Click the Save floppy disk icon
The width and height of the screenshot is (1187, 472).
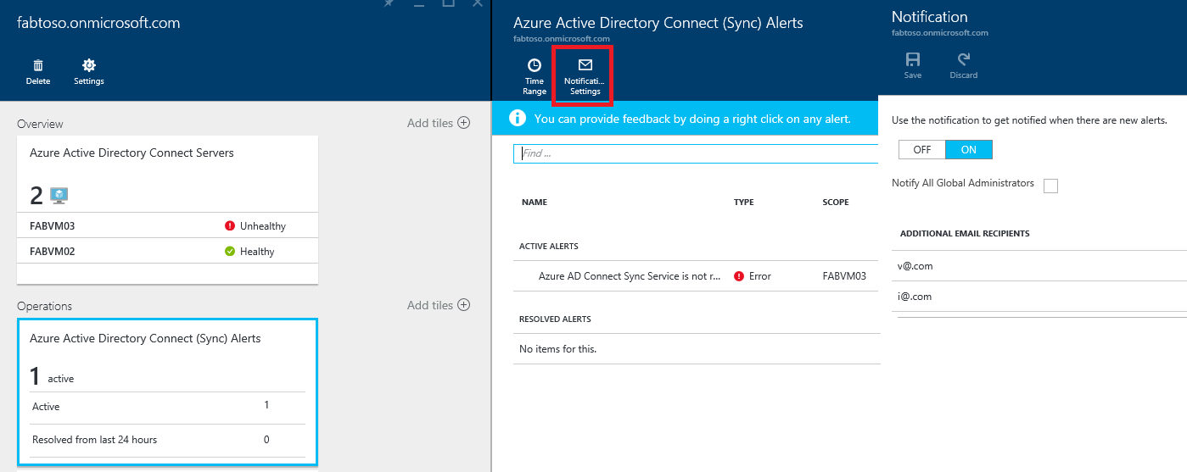click(913, 60)
